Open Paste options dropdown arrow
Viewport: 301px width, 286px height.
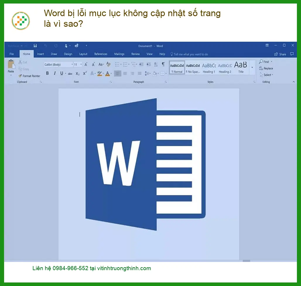click(11, 75)
